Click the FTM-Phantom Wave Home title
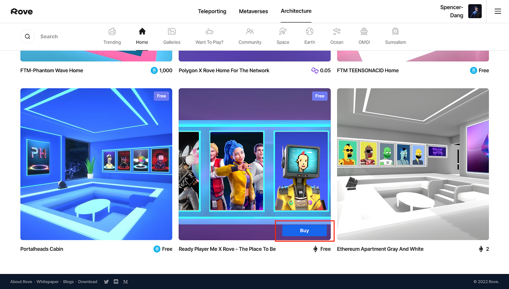Image resolution: width=509 pixels, height=289 pixels. 52,71
